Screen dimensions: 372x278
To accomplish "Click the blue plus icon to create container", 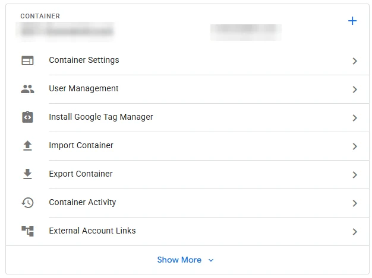I will [x=352, y=21].
